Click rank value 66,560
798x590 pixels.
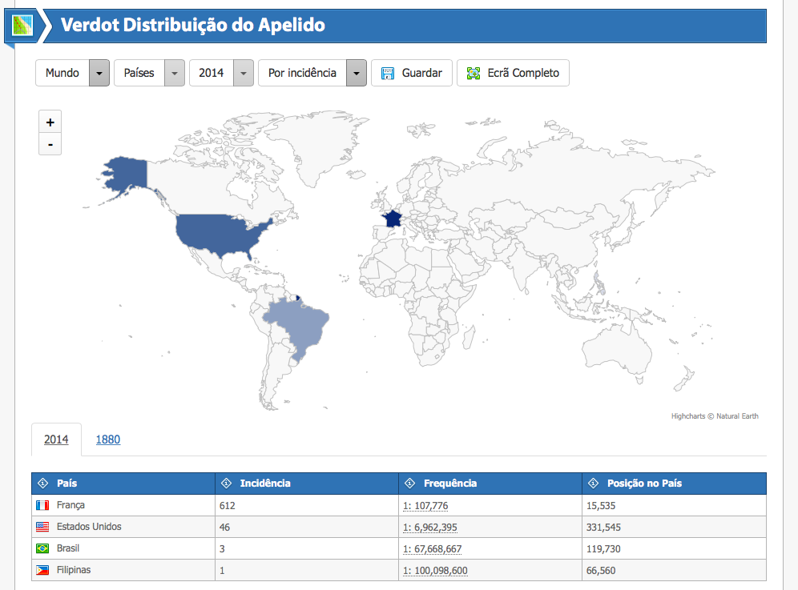[601, 571]
